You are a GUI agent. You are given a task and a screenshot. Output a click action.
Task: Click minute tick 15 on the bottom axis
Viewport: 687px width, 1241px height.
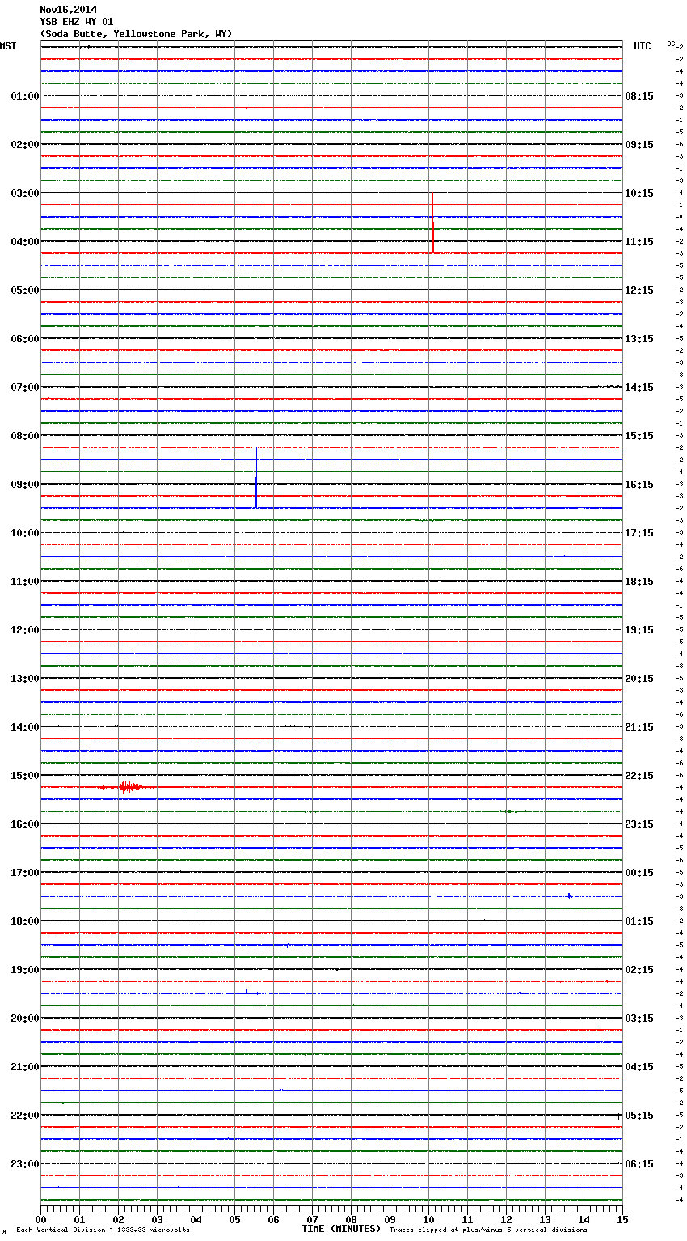pyautogui.click(x=622, y=1219)
